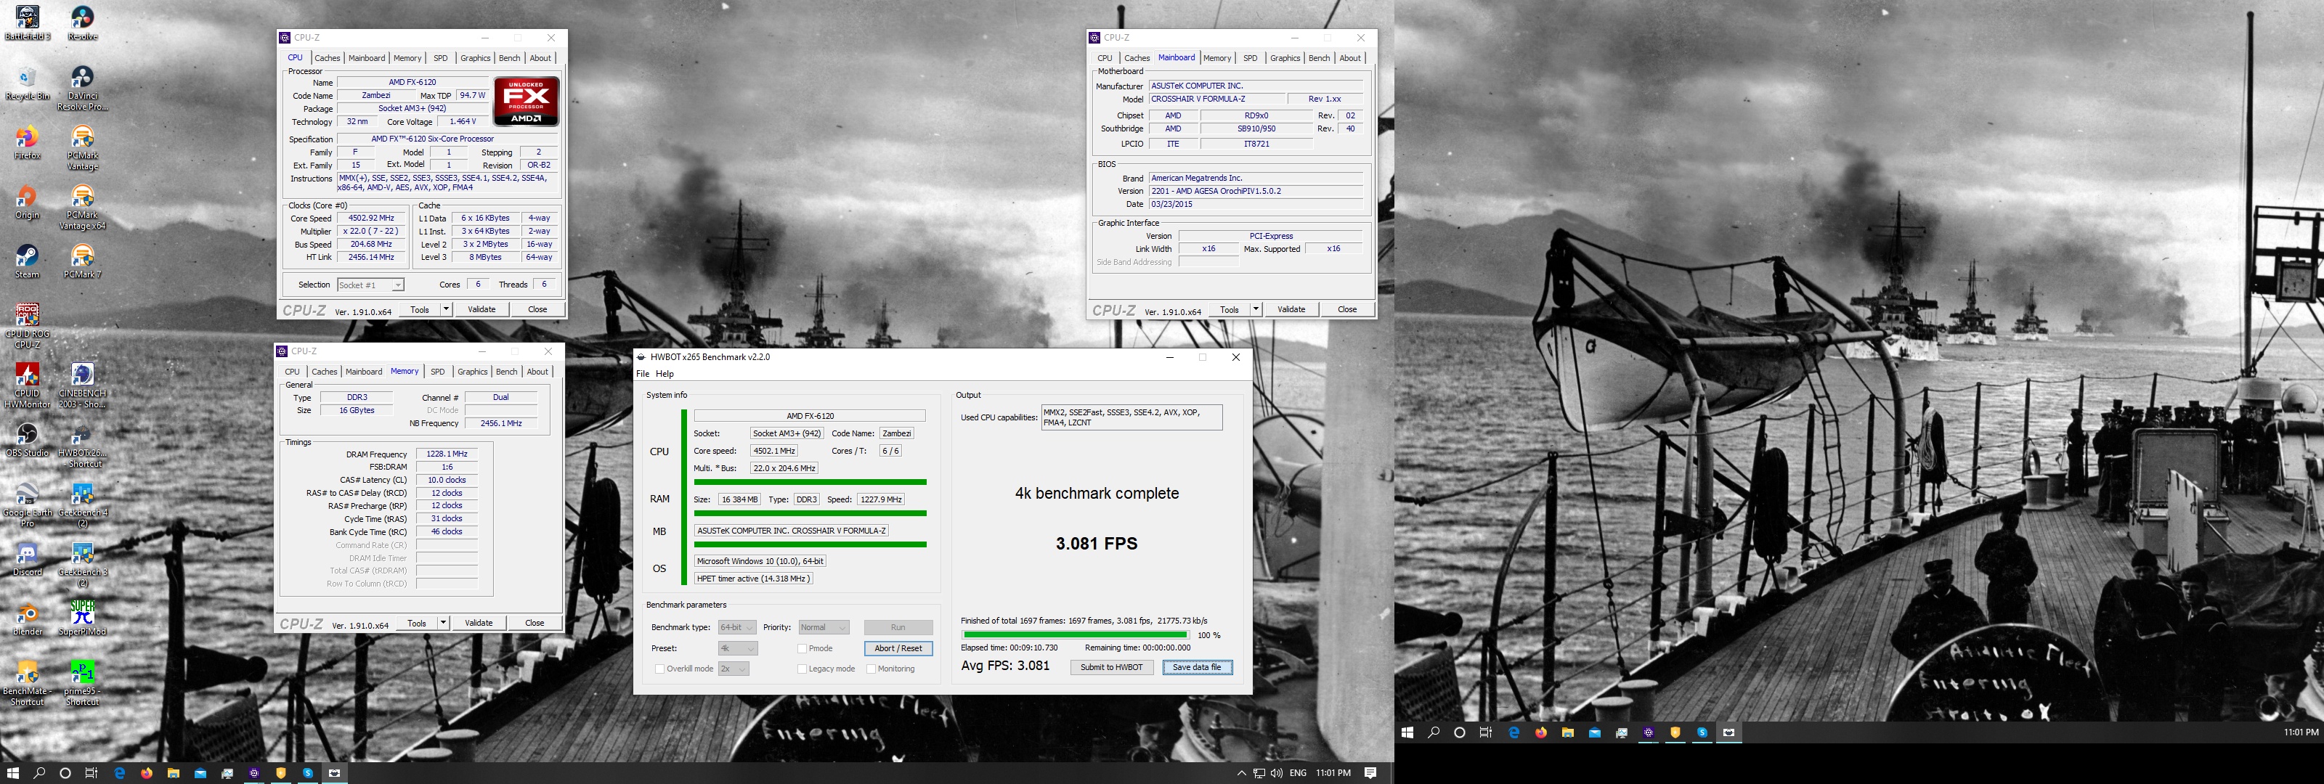The height and width of the screenshot is (784, 2324).
Task: Open PCMark Vantage x64 desktop icon
Action: click(x=82, y=208)
